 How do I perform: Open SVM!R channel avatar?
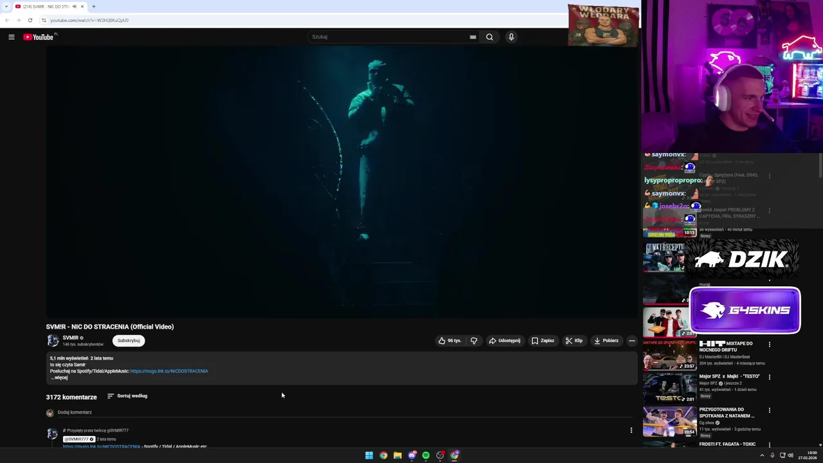53,340
